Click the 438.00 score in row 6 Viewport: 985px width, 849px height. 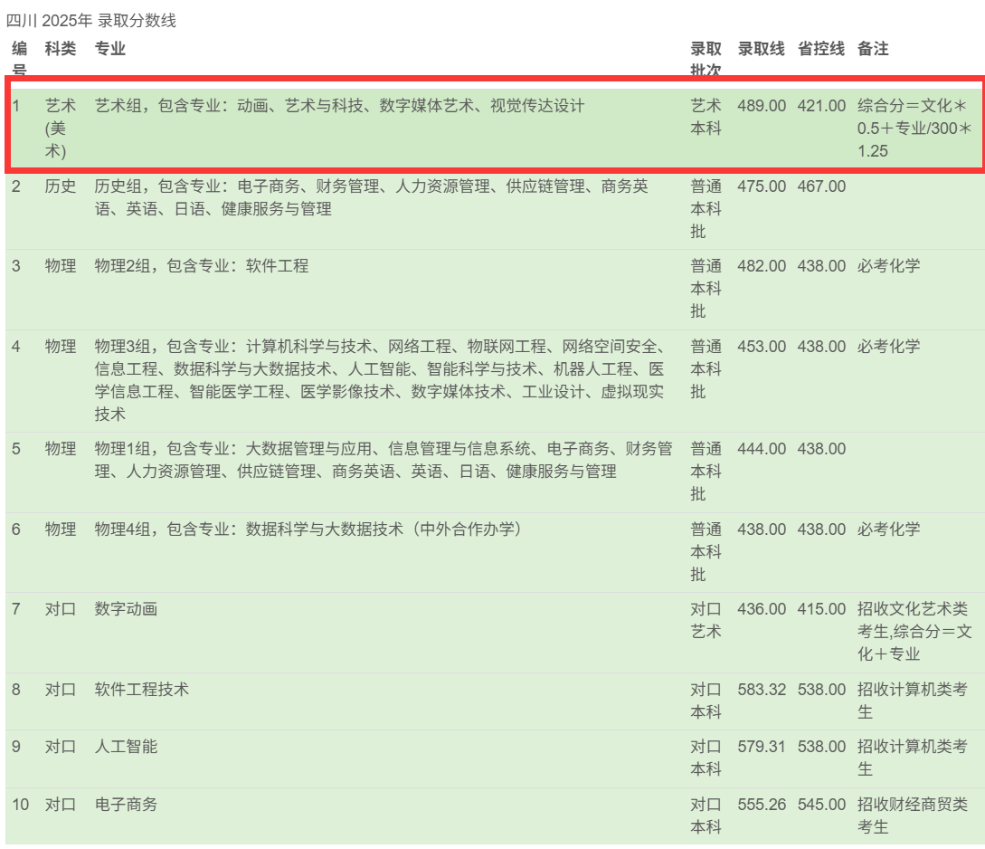pos(762,529)
